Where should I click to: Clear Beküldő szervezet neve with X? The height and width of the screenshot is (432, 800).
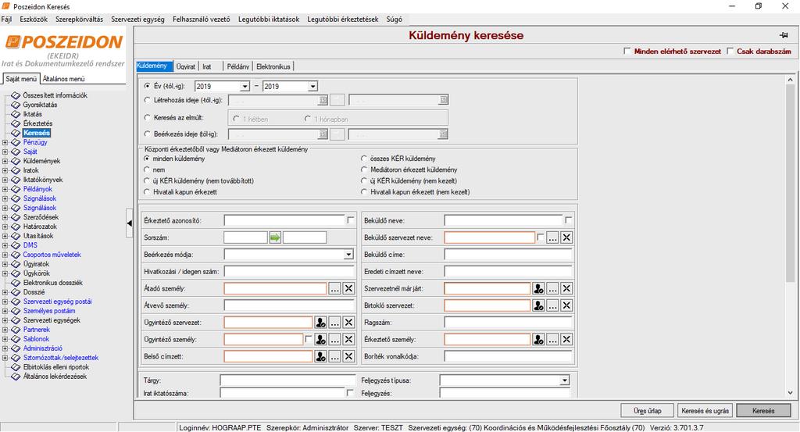tap(566, 237)
